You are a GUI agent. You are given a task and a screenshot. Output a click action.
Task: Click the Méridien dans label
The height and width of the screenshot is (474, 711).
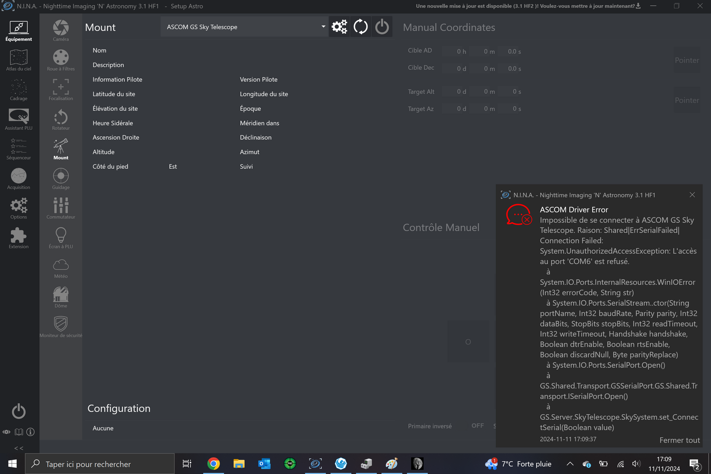259,123
